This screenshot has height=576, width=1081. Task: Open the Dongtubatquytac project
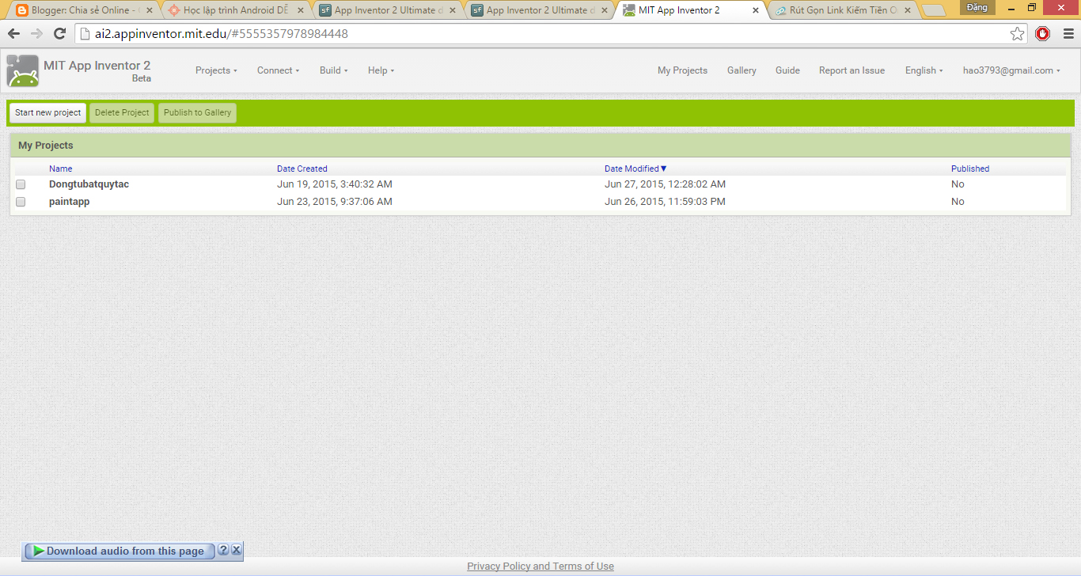(x=89, y=184)
